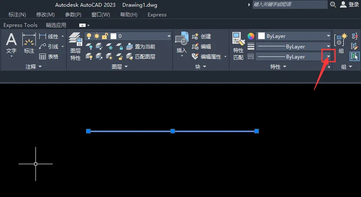The height and width of the screenshot is (197, 361).
Task: Open the 帮助(H) menu
Action: click(129, 14)
